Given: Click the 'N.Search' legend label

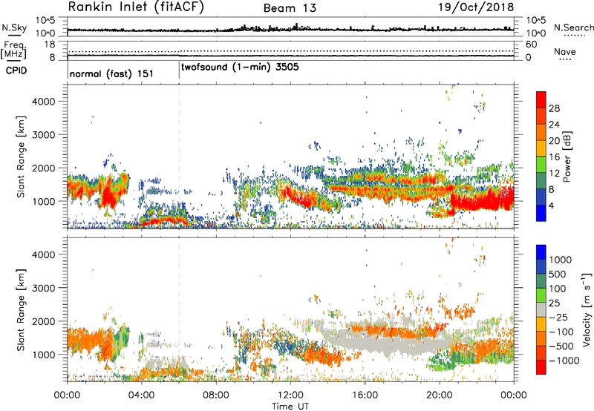Looking at the screenshot, I should 574,27.
